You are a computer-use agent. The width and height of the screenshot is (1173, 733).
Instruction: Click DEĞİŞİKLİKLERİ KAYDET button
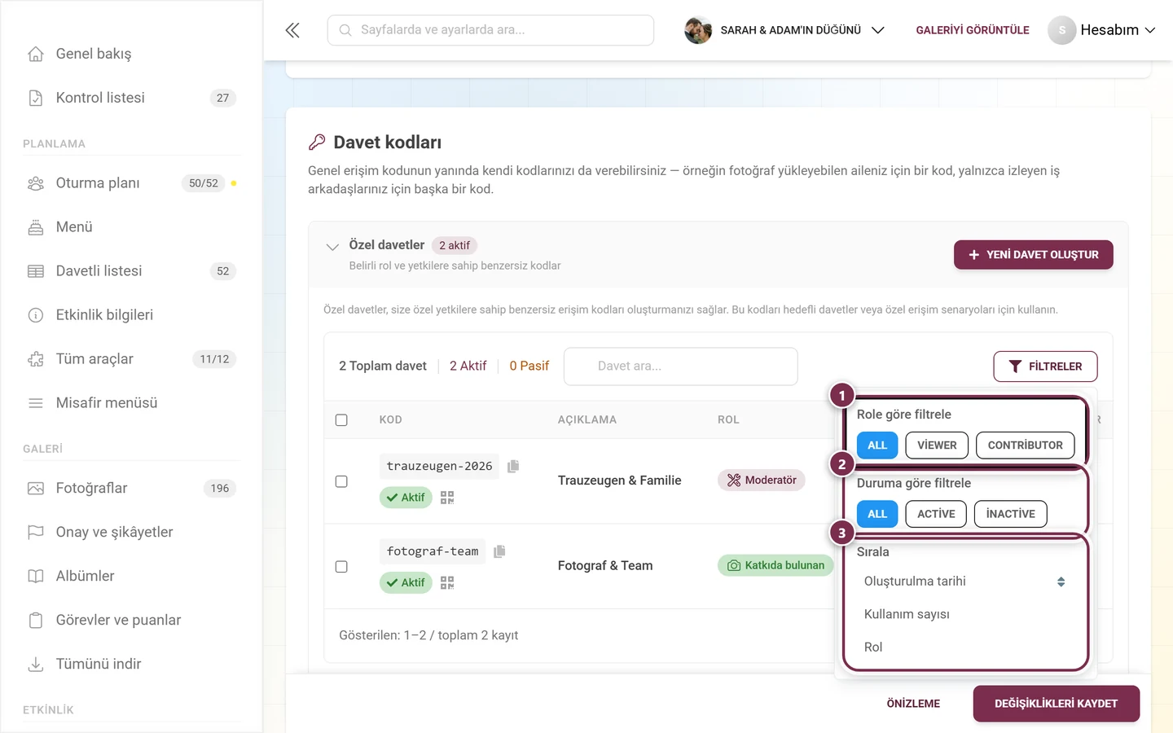[1056, 704]
